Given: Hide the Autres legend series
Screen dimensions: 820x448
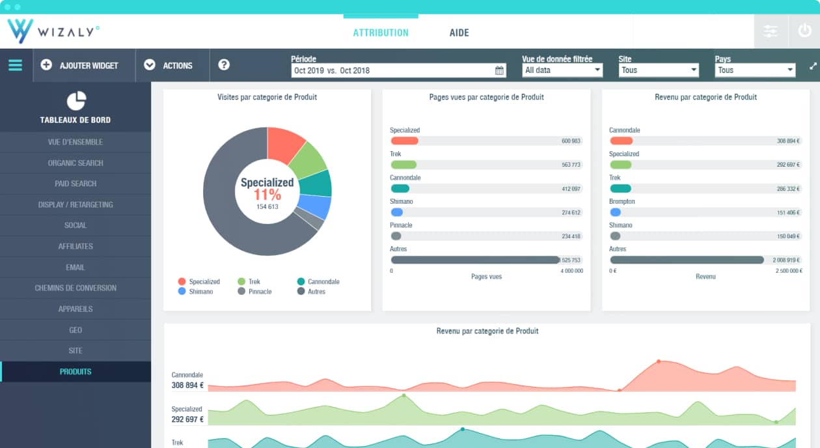Looking at the screenshot, I should coord(311,292).
